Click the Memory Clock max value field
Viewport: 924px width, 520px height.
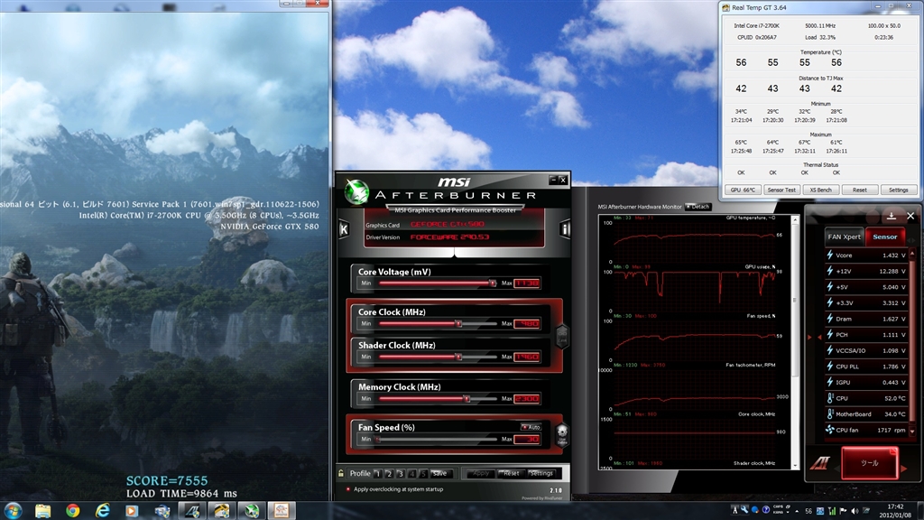(526, 398)
